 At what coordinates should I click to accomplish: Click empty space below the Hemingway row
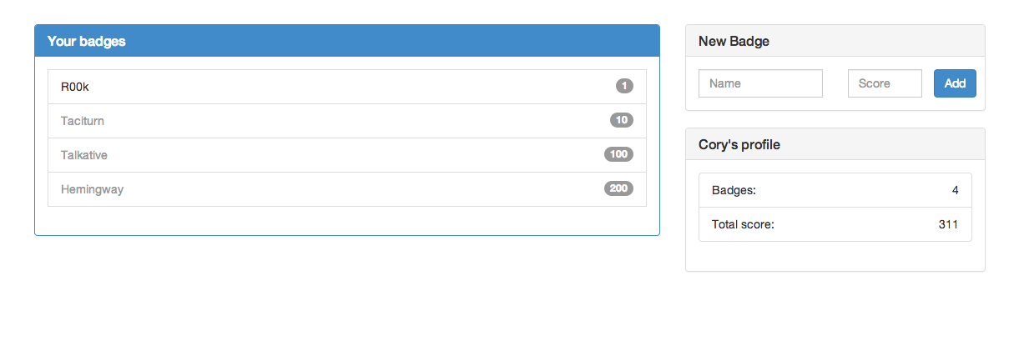(346, 220)
